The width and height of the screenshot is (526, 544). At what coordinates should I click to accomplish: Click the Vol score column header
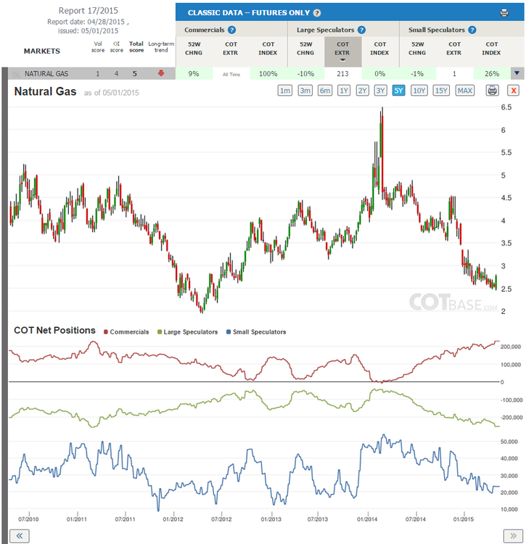coord(98,47)
